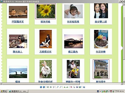Rotate the image clockwise
Viewport: 125px width, 93px height.
[64, 87]
